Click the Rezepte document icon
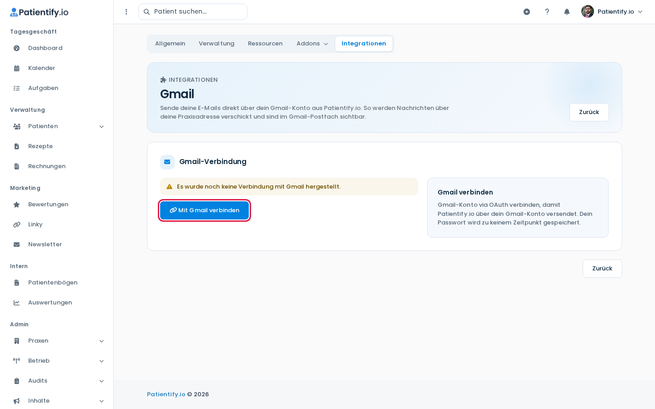 click(17, 146)
